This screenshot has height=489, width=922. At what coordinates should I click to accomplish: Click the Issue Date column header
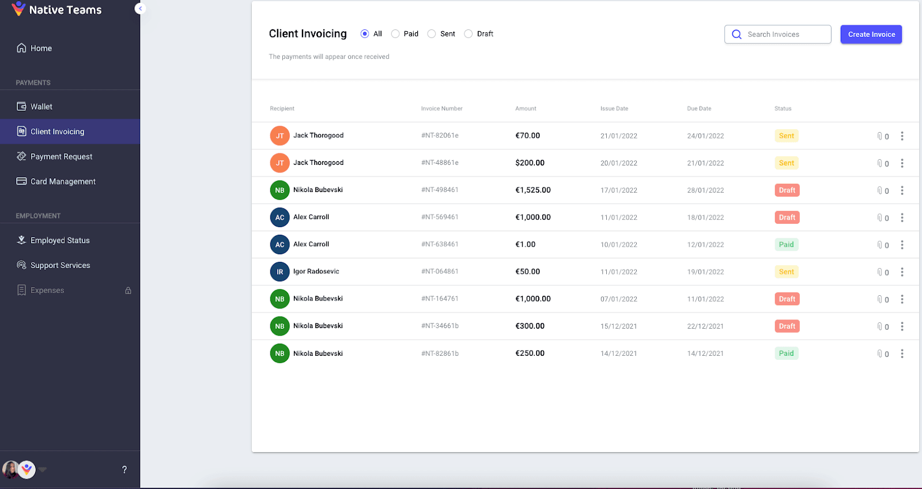(x=614, y=108)
